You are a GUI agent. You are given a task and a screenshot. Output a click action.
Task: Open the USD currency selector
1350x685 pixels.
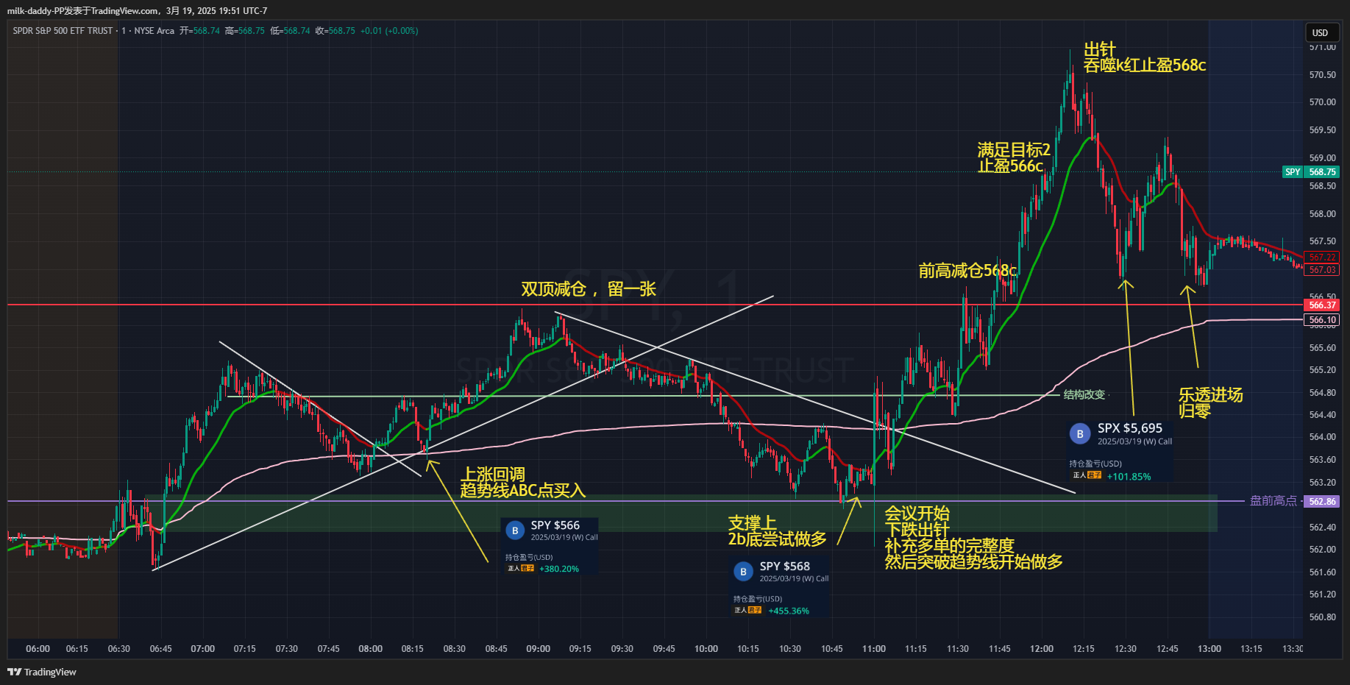pyautogui.click(x=1321, y=32)
